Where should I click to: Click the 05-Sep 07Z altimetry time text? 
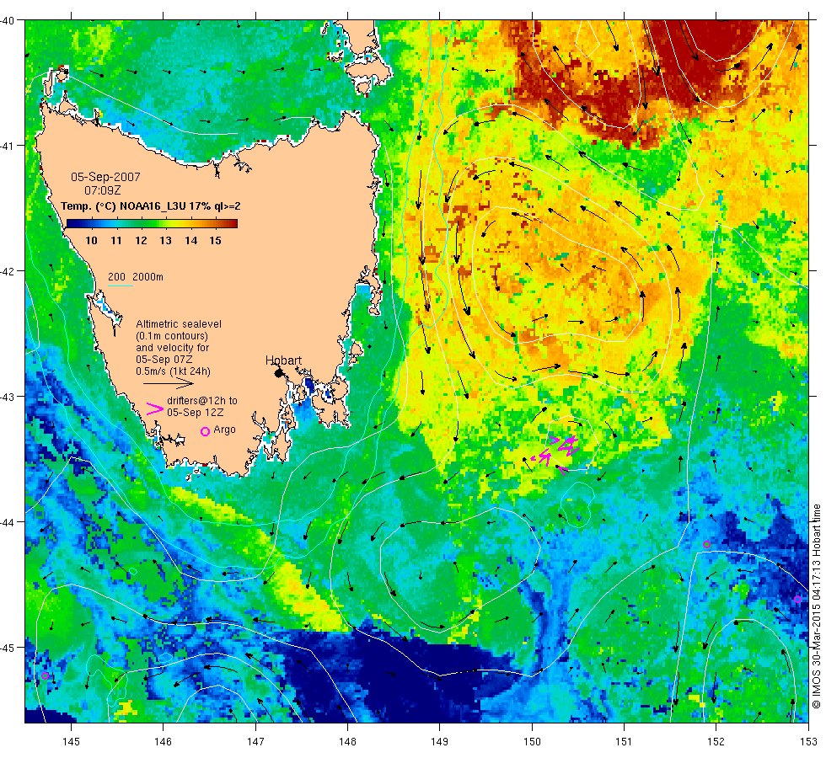tap(164, 360)
